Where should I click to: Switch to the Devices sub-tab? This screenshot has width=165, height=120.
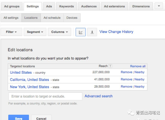tap(72, 18)
